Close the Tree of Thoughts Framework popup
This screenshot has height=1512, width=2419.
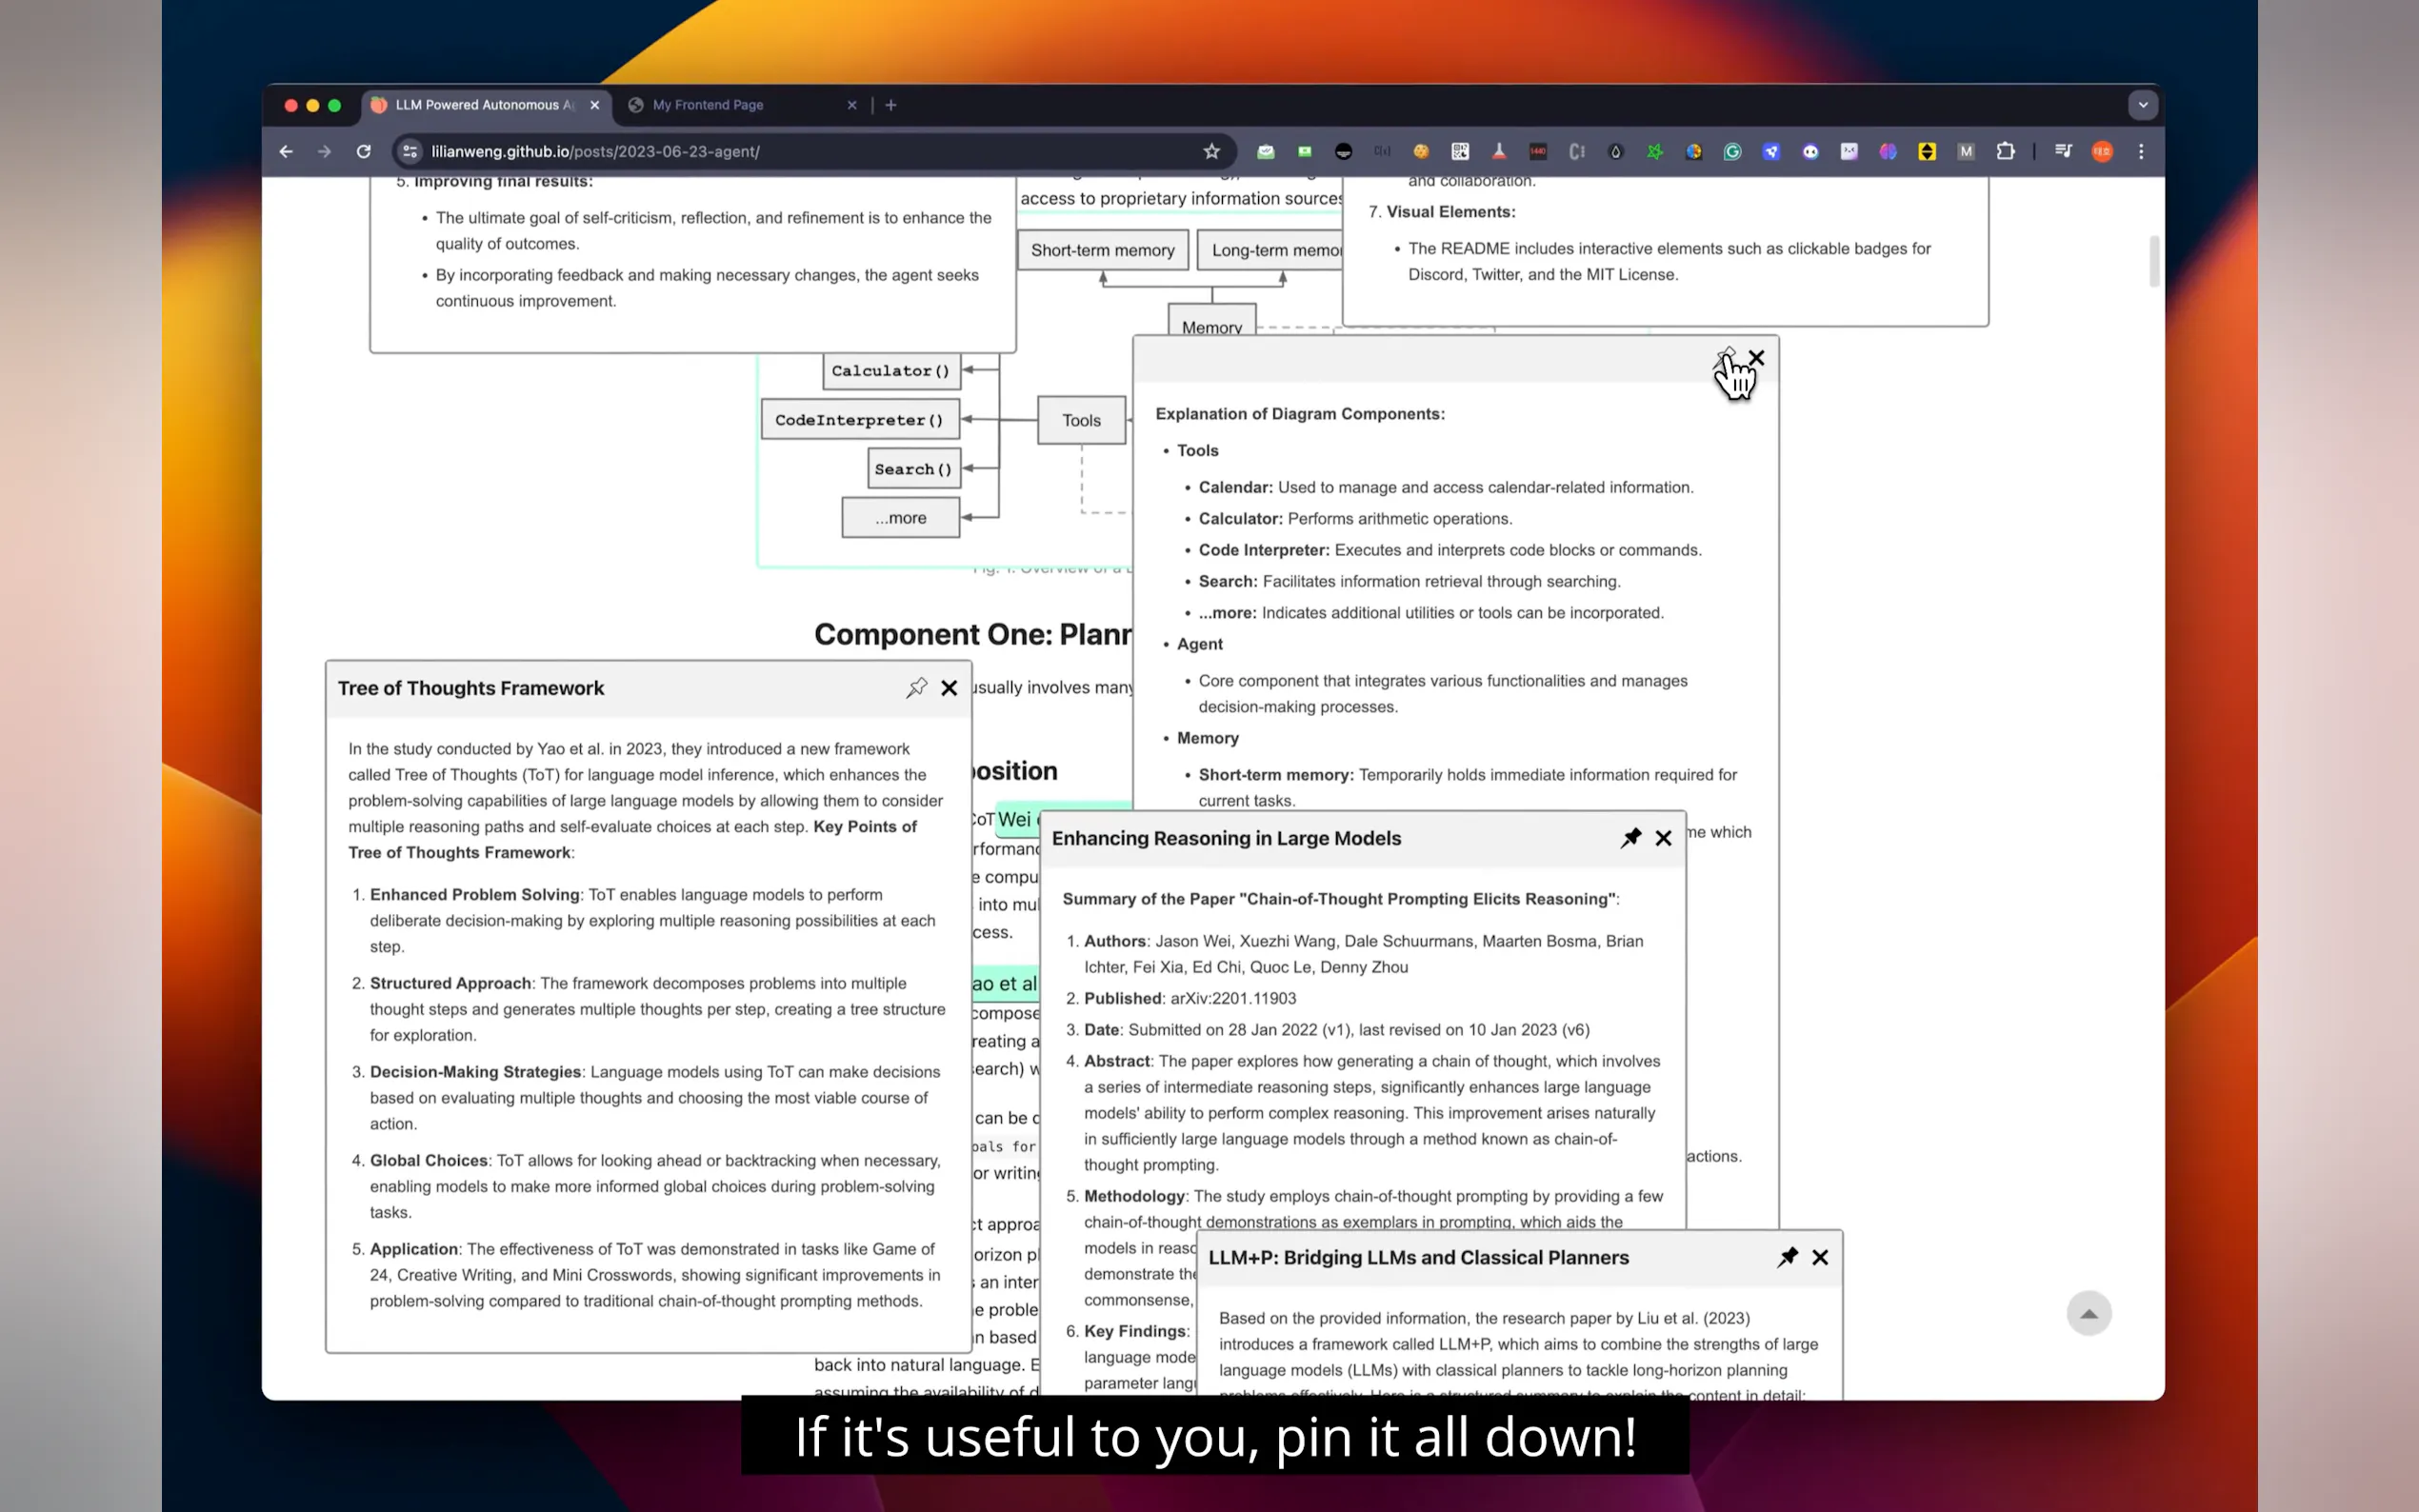(949, 688)
